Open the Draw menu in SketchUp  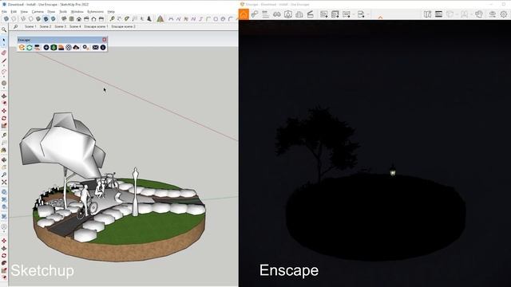click(x=51, y=12)
